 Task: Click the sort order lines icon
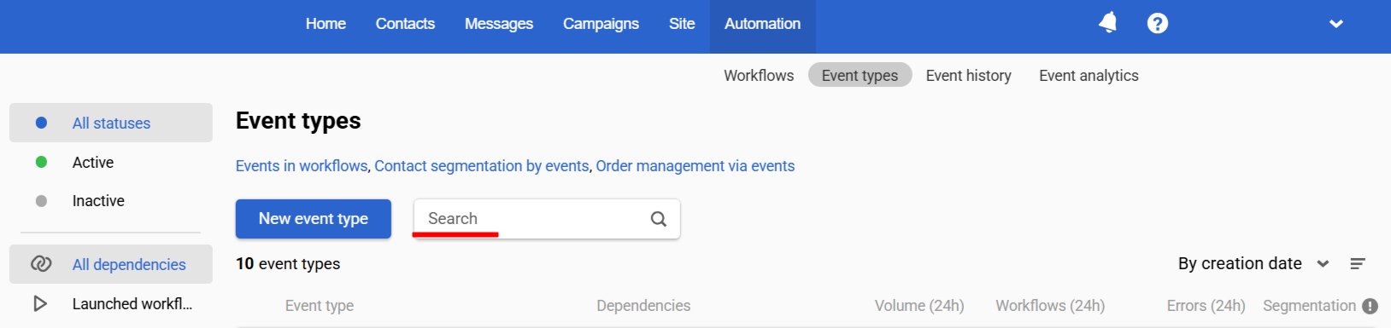1358,264
